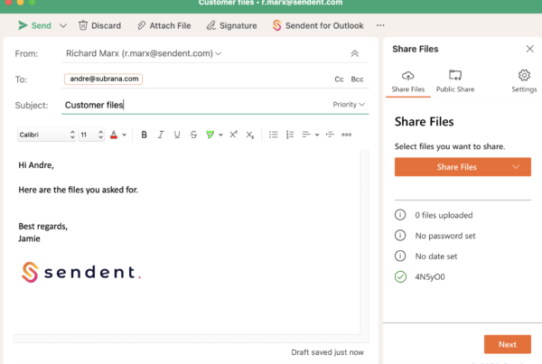Click the Send button
The height and width of the screenshot is (364, 542).
tap(34, 25)
